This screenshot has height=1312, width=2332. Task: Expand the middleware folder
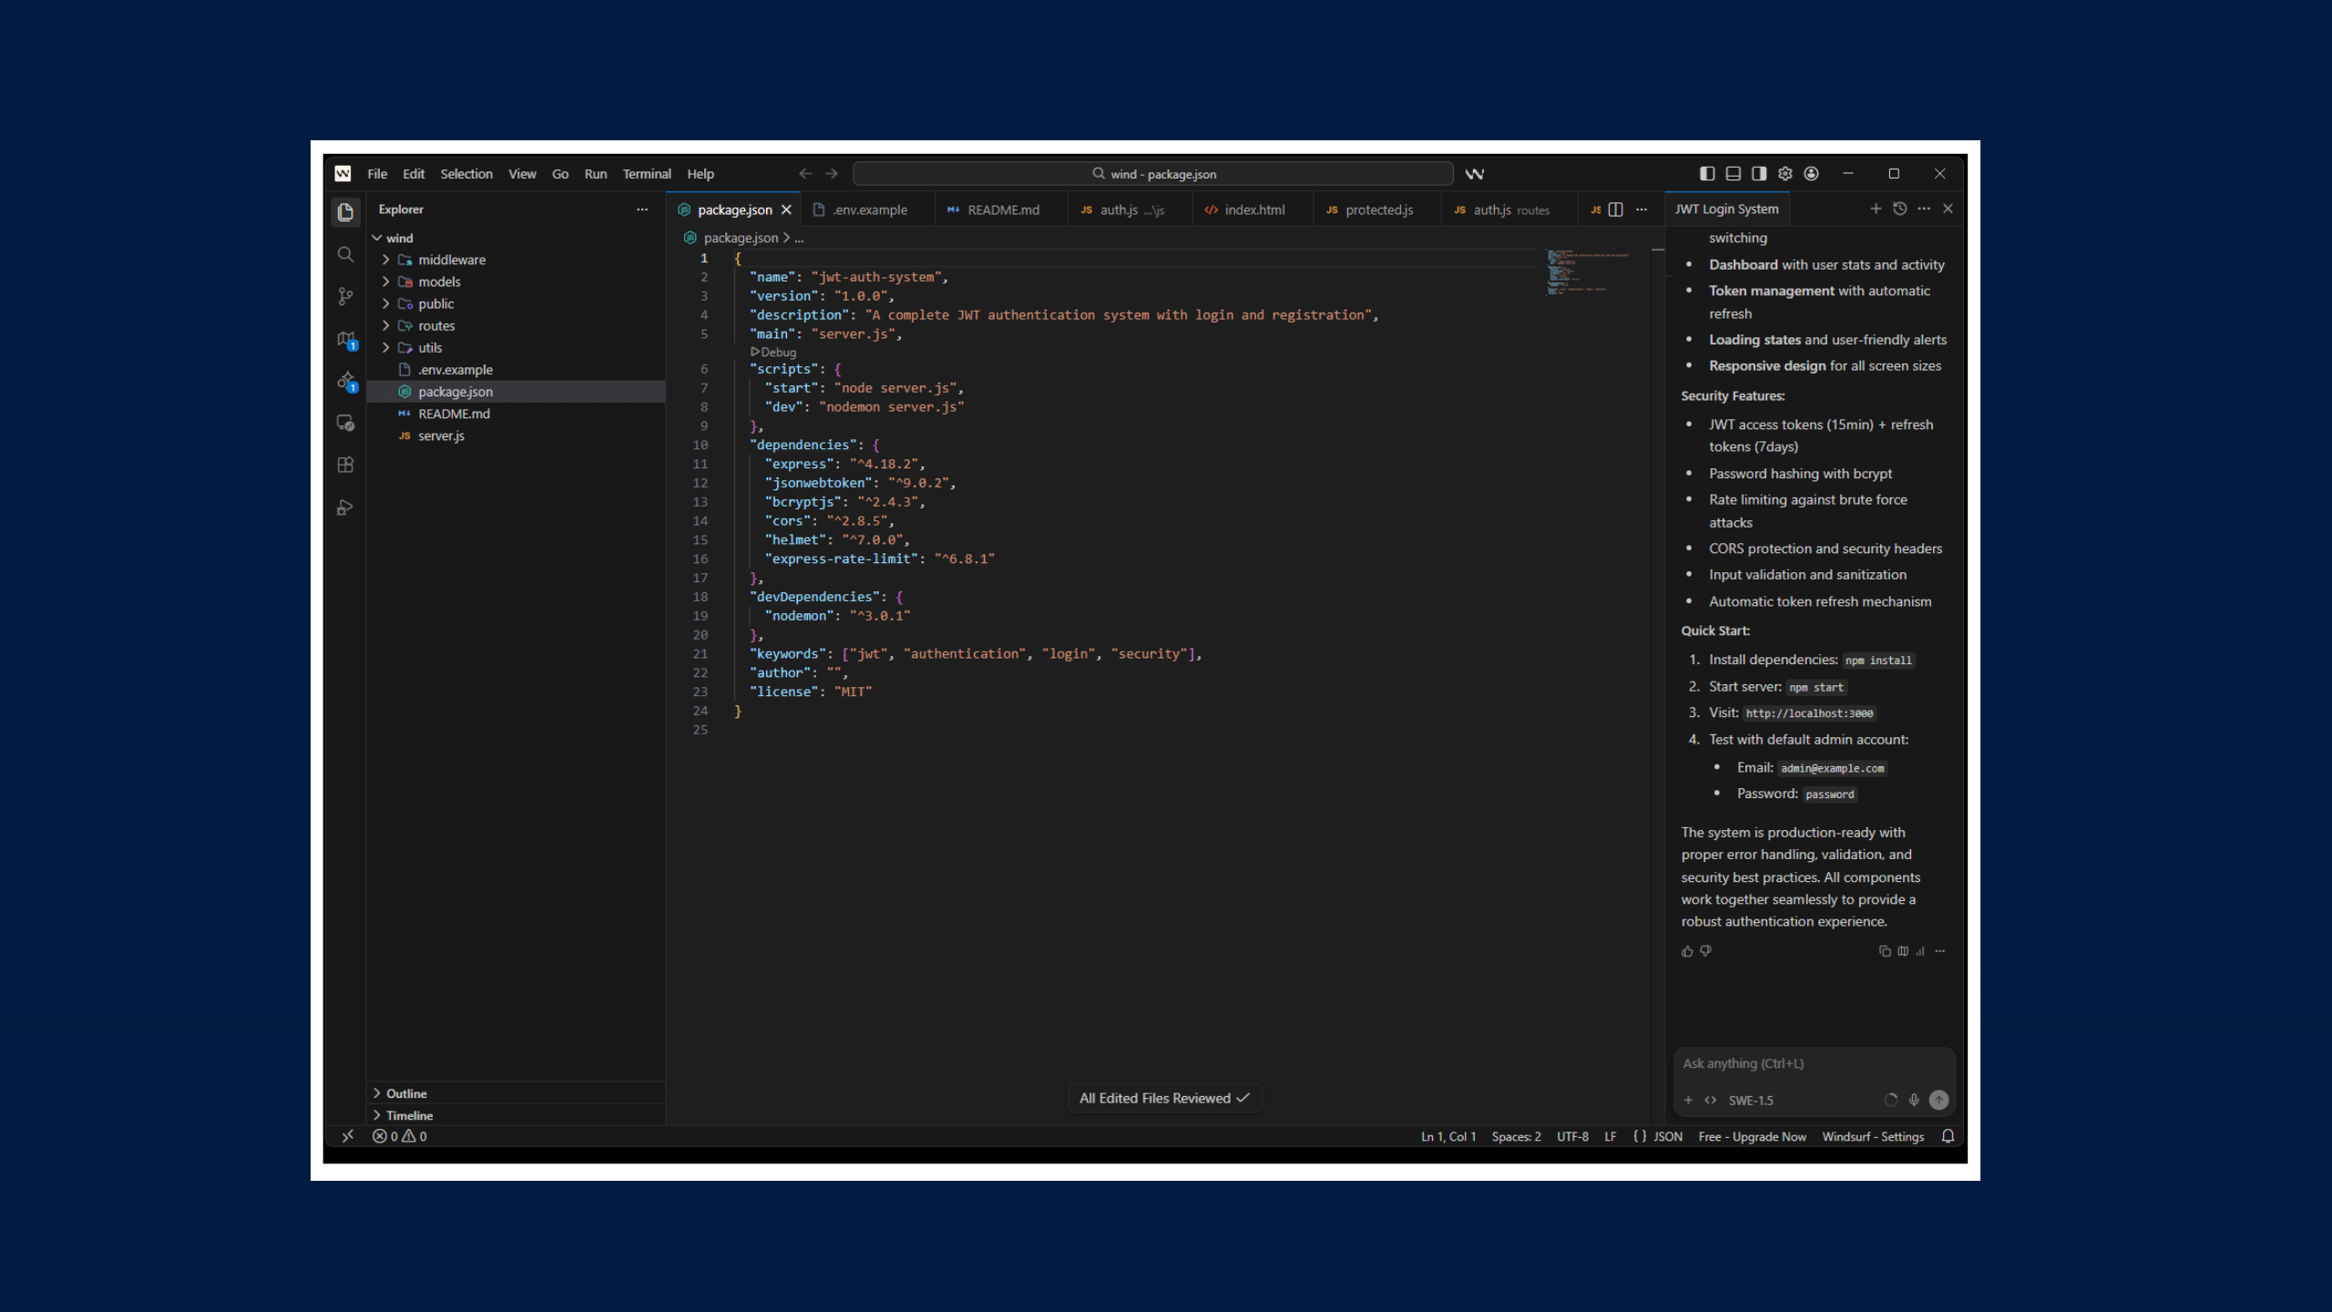451,260
